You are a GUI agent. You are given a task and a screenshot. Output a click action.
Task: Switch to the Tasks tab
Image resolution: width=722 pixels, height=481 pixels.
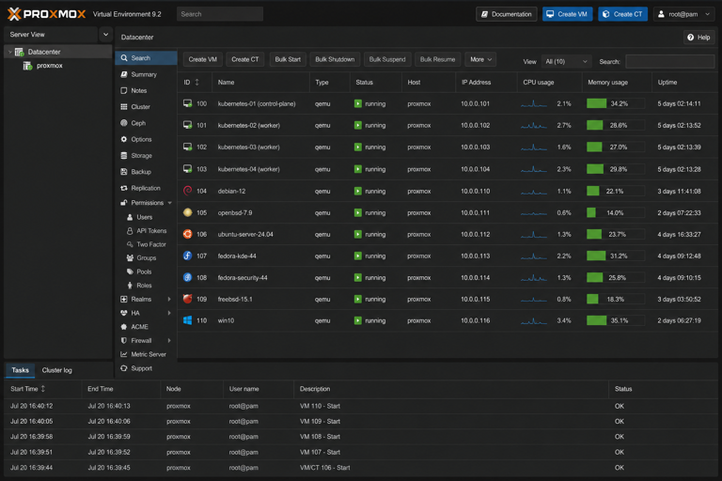tap(20, 370)
